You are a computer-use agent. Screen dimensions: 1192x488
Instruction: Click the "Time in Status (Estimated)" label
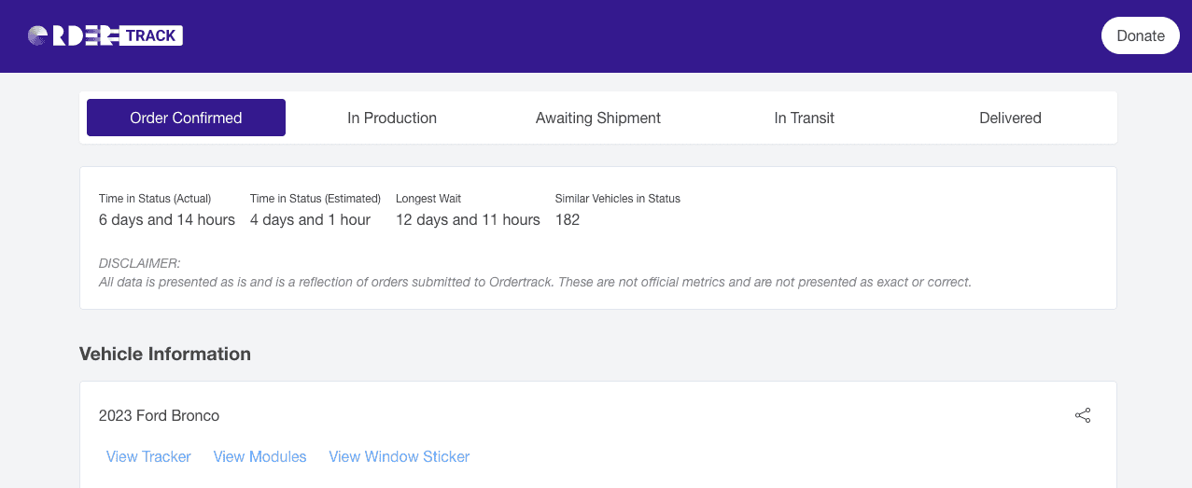point(316,199)
